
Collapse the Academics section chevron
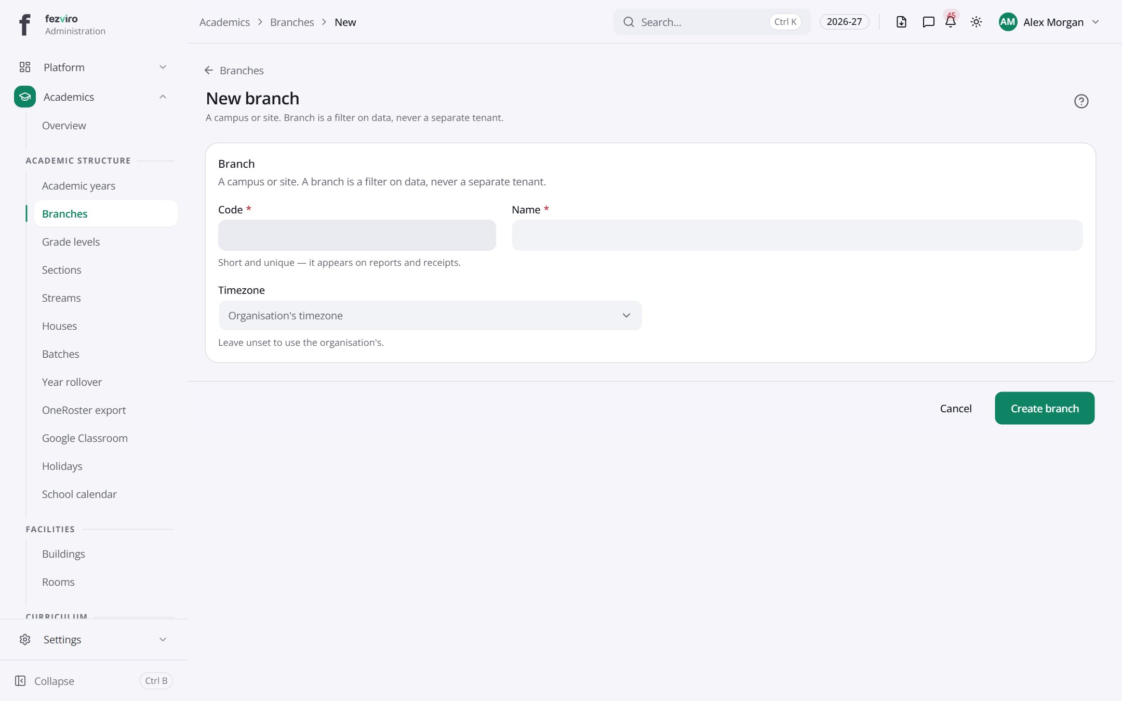click(163, 97)
